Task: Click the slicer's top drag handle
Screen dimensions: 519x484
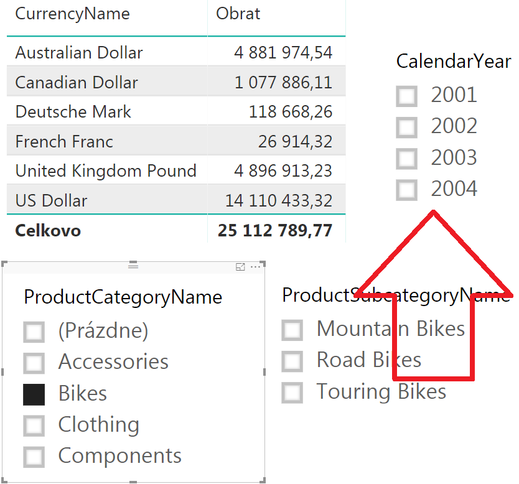Action: pos(133,264)
